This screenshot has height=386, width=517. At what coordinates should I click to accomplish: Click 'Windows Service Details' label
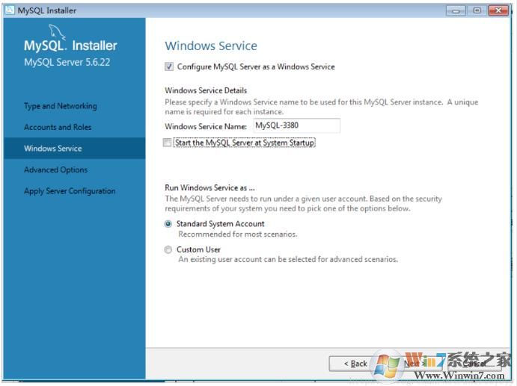[206, 90]
